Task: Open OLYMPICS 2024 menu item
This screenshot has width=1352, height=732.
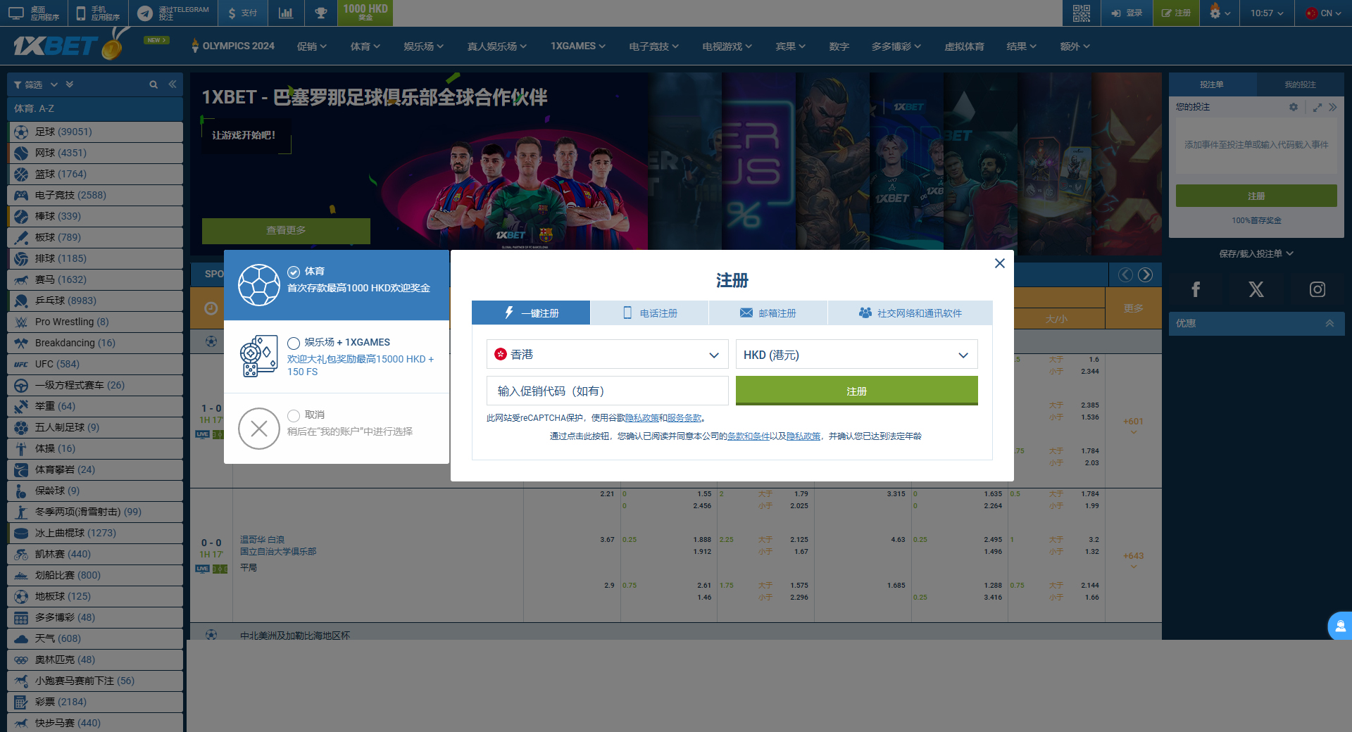Action: coord(233,46)
